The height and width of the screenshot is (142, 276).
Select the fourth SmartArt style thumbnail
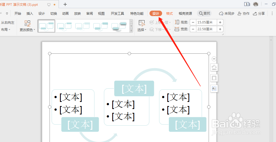[100, 26]
